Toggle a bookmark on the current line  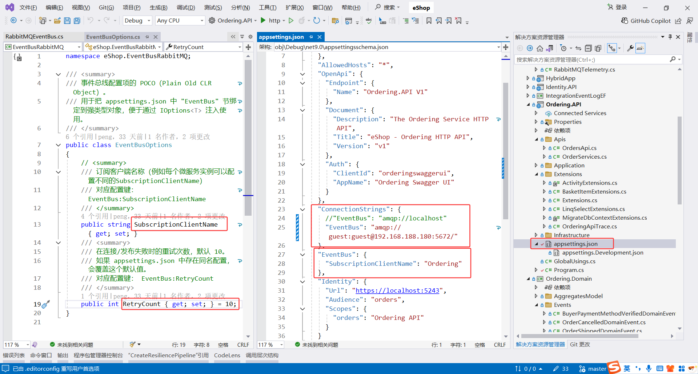coord(429,21)
